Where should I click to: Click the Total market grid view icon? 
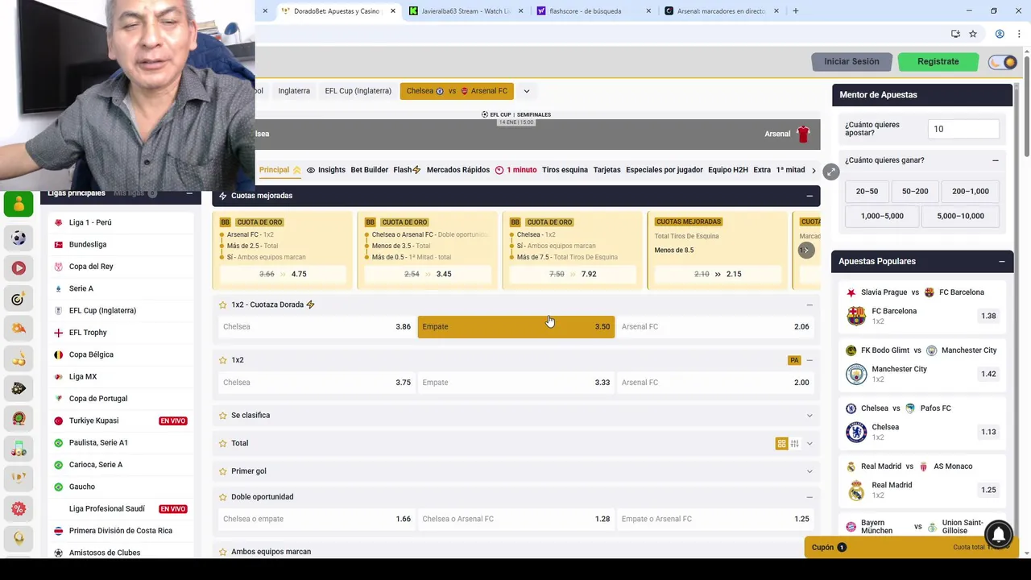[781, 443]
